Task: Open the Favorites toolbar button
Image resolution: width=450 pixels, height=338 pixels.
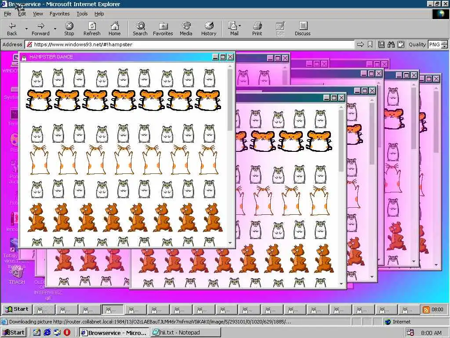Action: (163, 29)
